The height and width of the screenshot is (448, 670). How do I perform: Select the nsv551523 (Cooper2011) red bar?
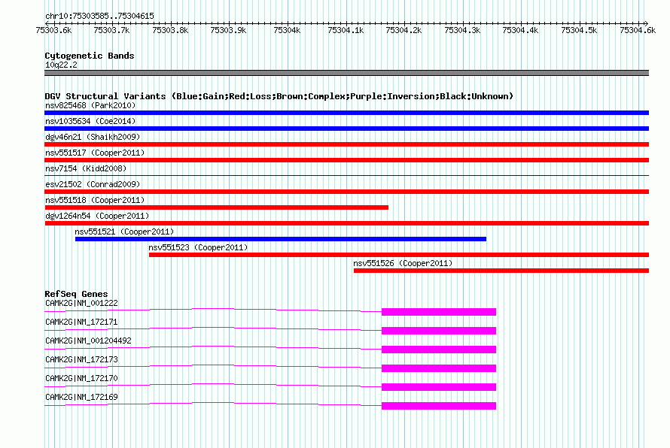[x=399, y=255]
